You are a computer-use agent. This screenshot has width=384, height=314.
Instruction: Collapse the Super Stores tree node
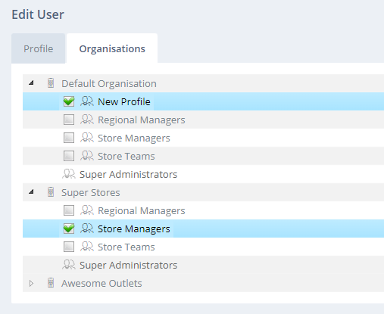31,191
